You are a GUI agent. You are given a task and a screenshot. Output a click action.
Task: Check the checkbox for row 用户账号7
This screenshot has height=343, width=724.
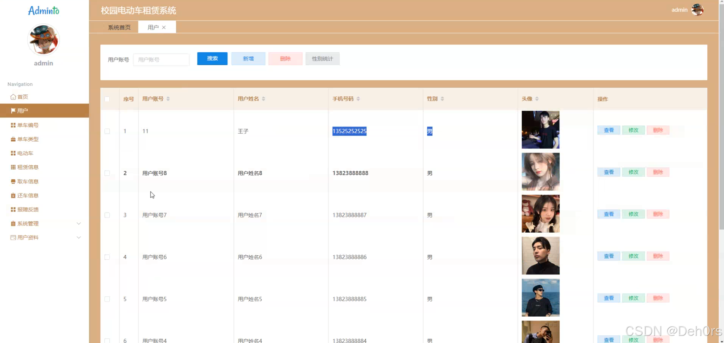(x=107, y=215)
